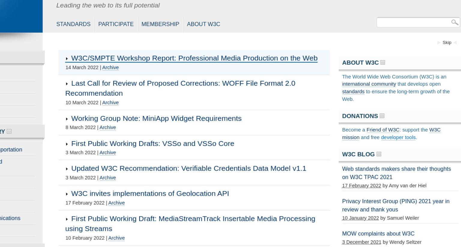Viewport: 461px width, 247px height.
Task: Open the partially visible 'nications' sidebar link
Action: 10,218
